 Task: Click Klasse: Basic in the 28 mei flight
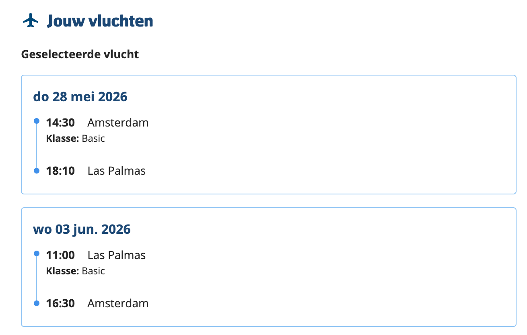pos(76,139)
